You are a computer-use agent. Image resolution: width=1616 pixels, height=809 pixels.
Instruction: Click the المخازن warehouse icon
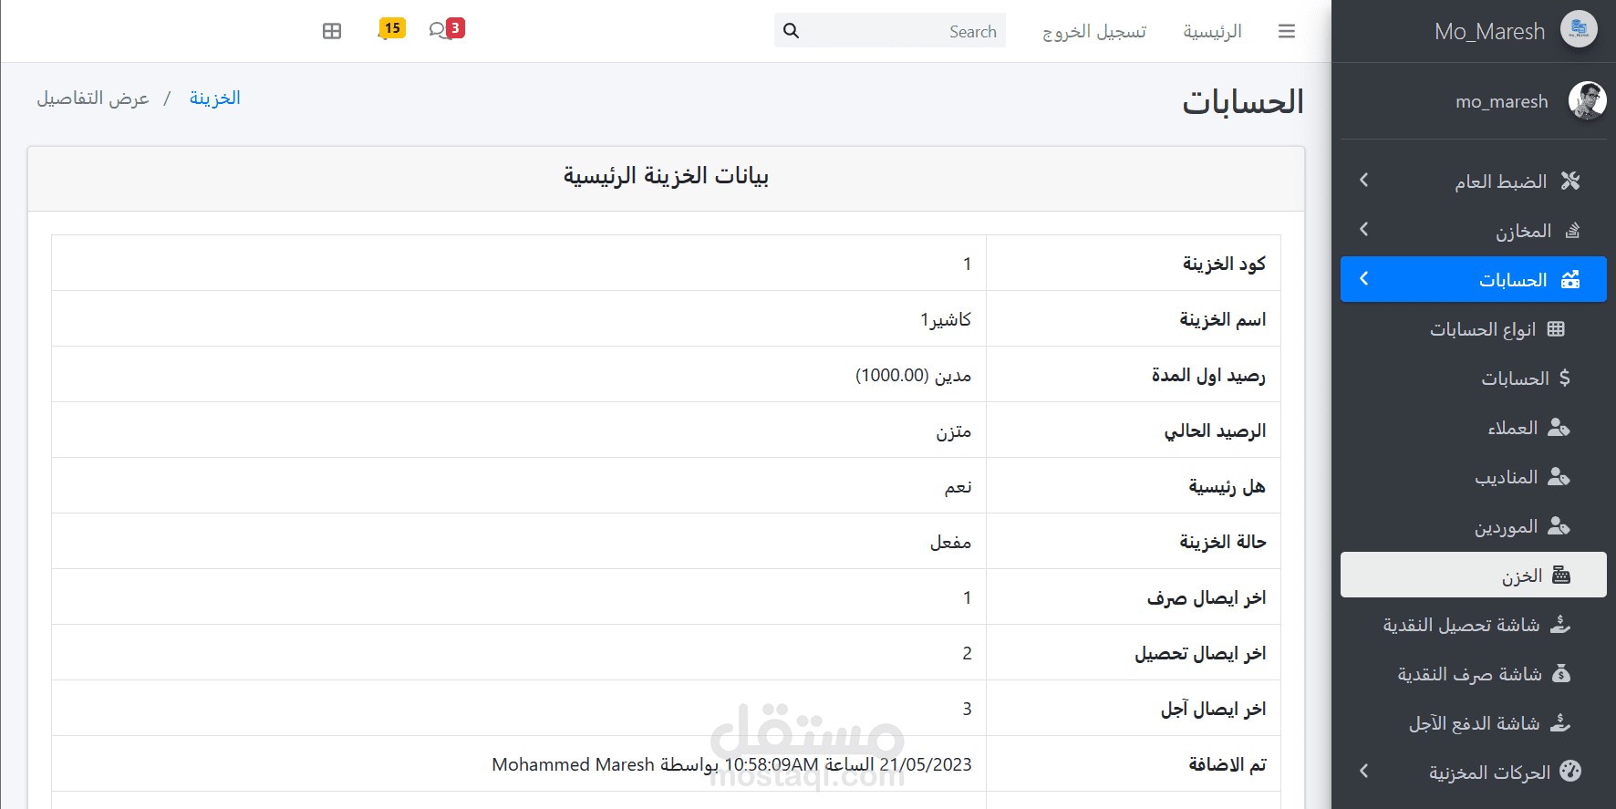click(x=1572, y=230)
